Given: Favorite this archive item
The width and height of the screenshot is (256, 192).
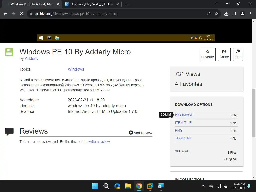Looking at the screenshot, I should [208, 54].
